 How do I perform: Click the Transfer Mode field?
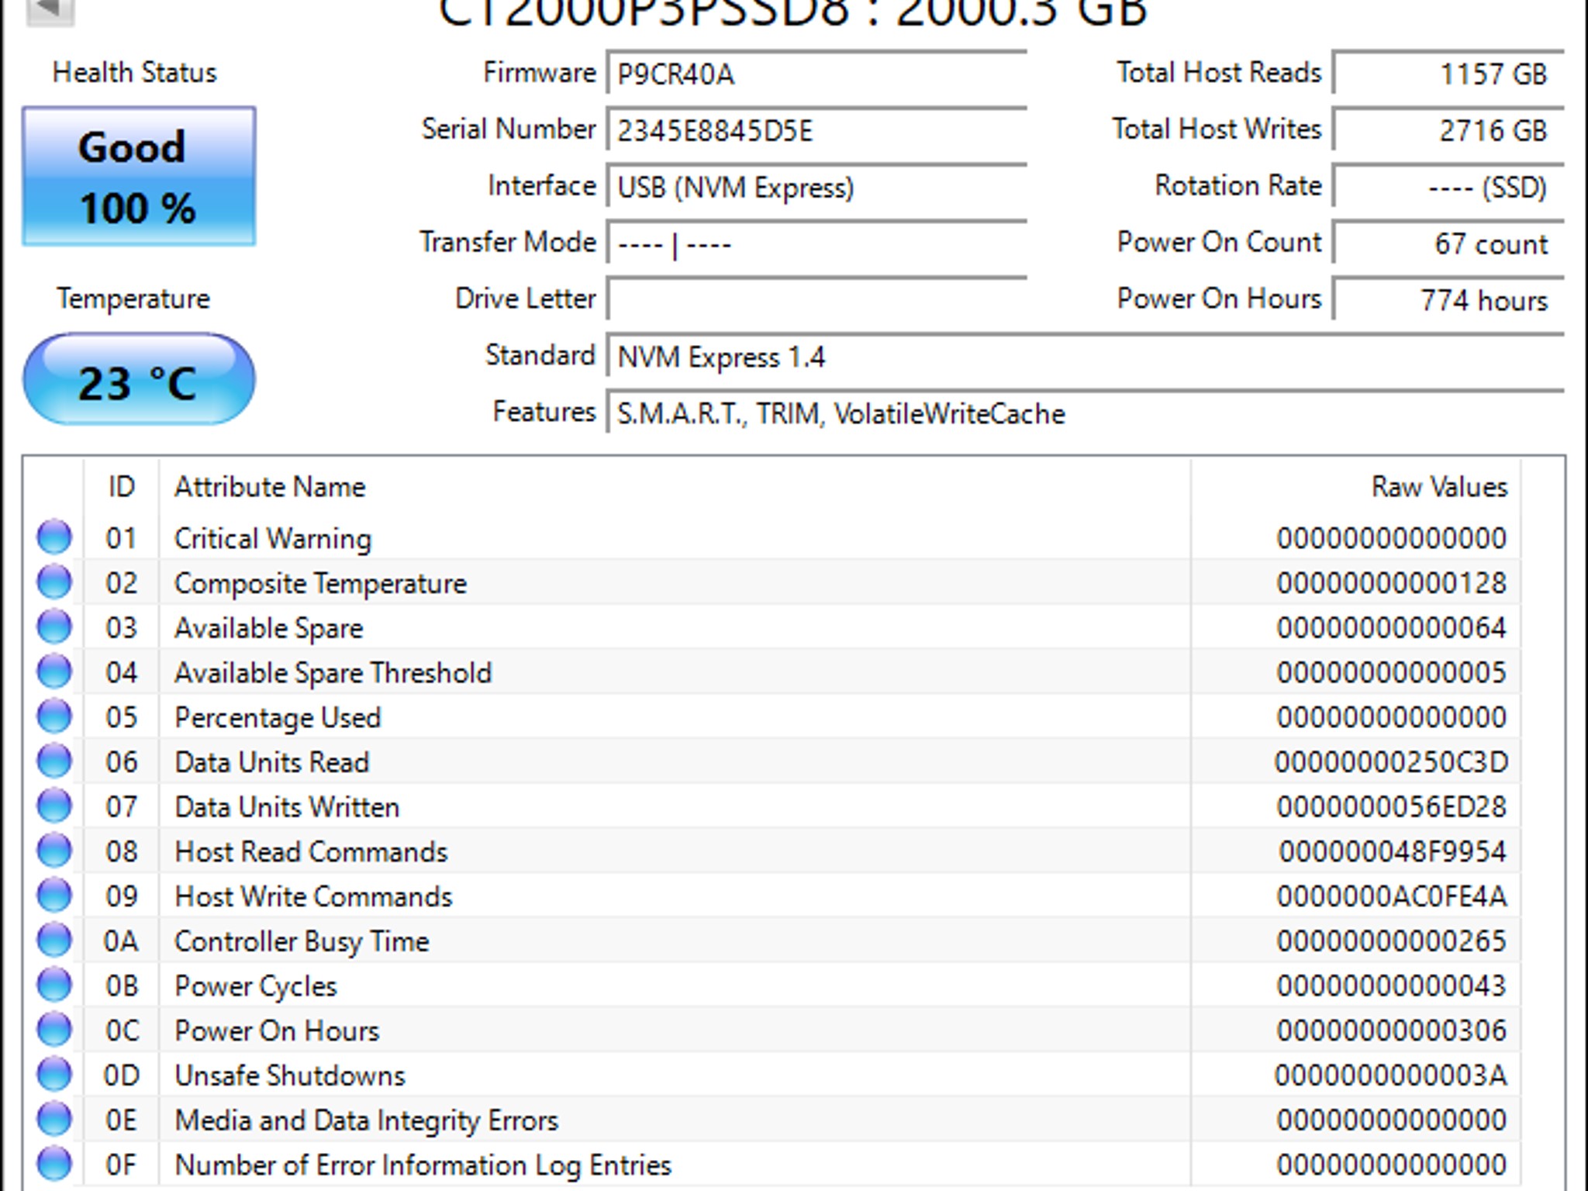click(x=817, y=243)
